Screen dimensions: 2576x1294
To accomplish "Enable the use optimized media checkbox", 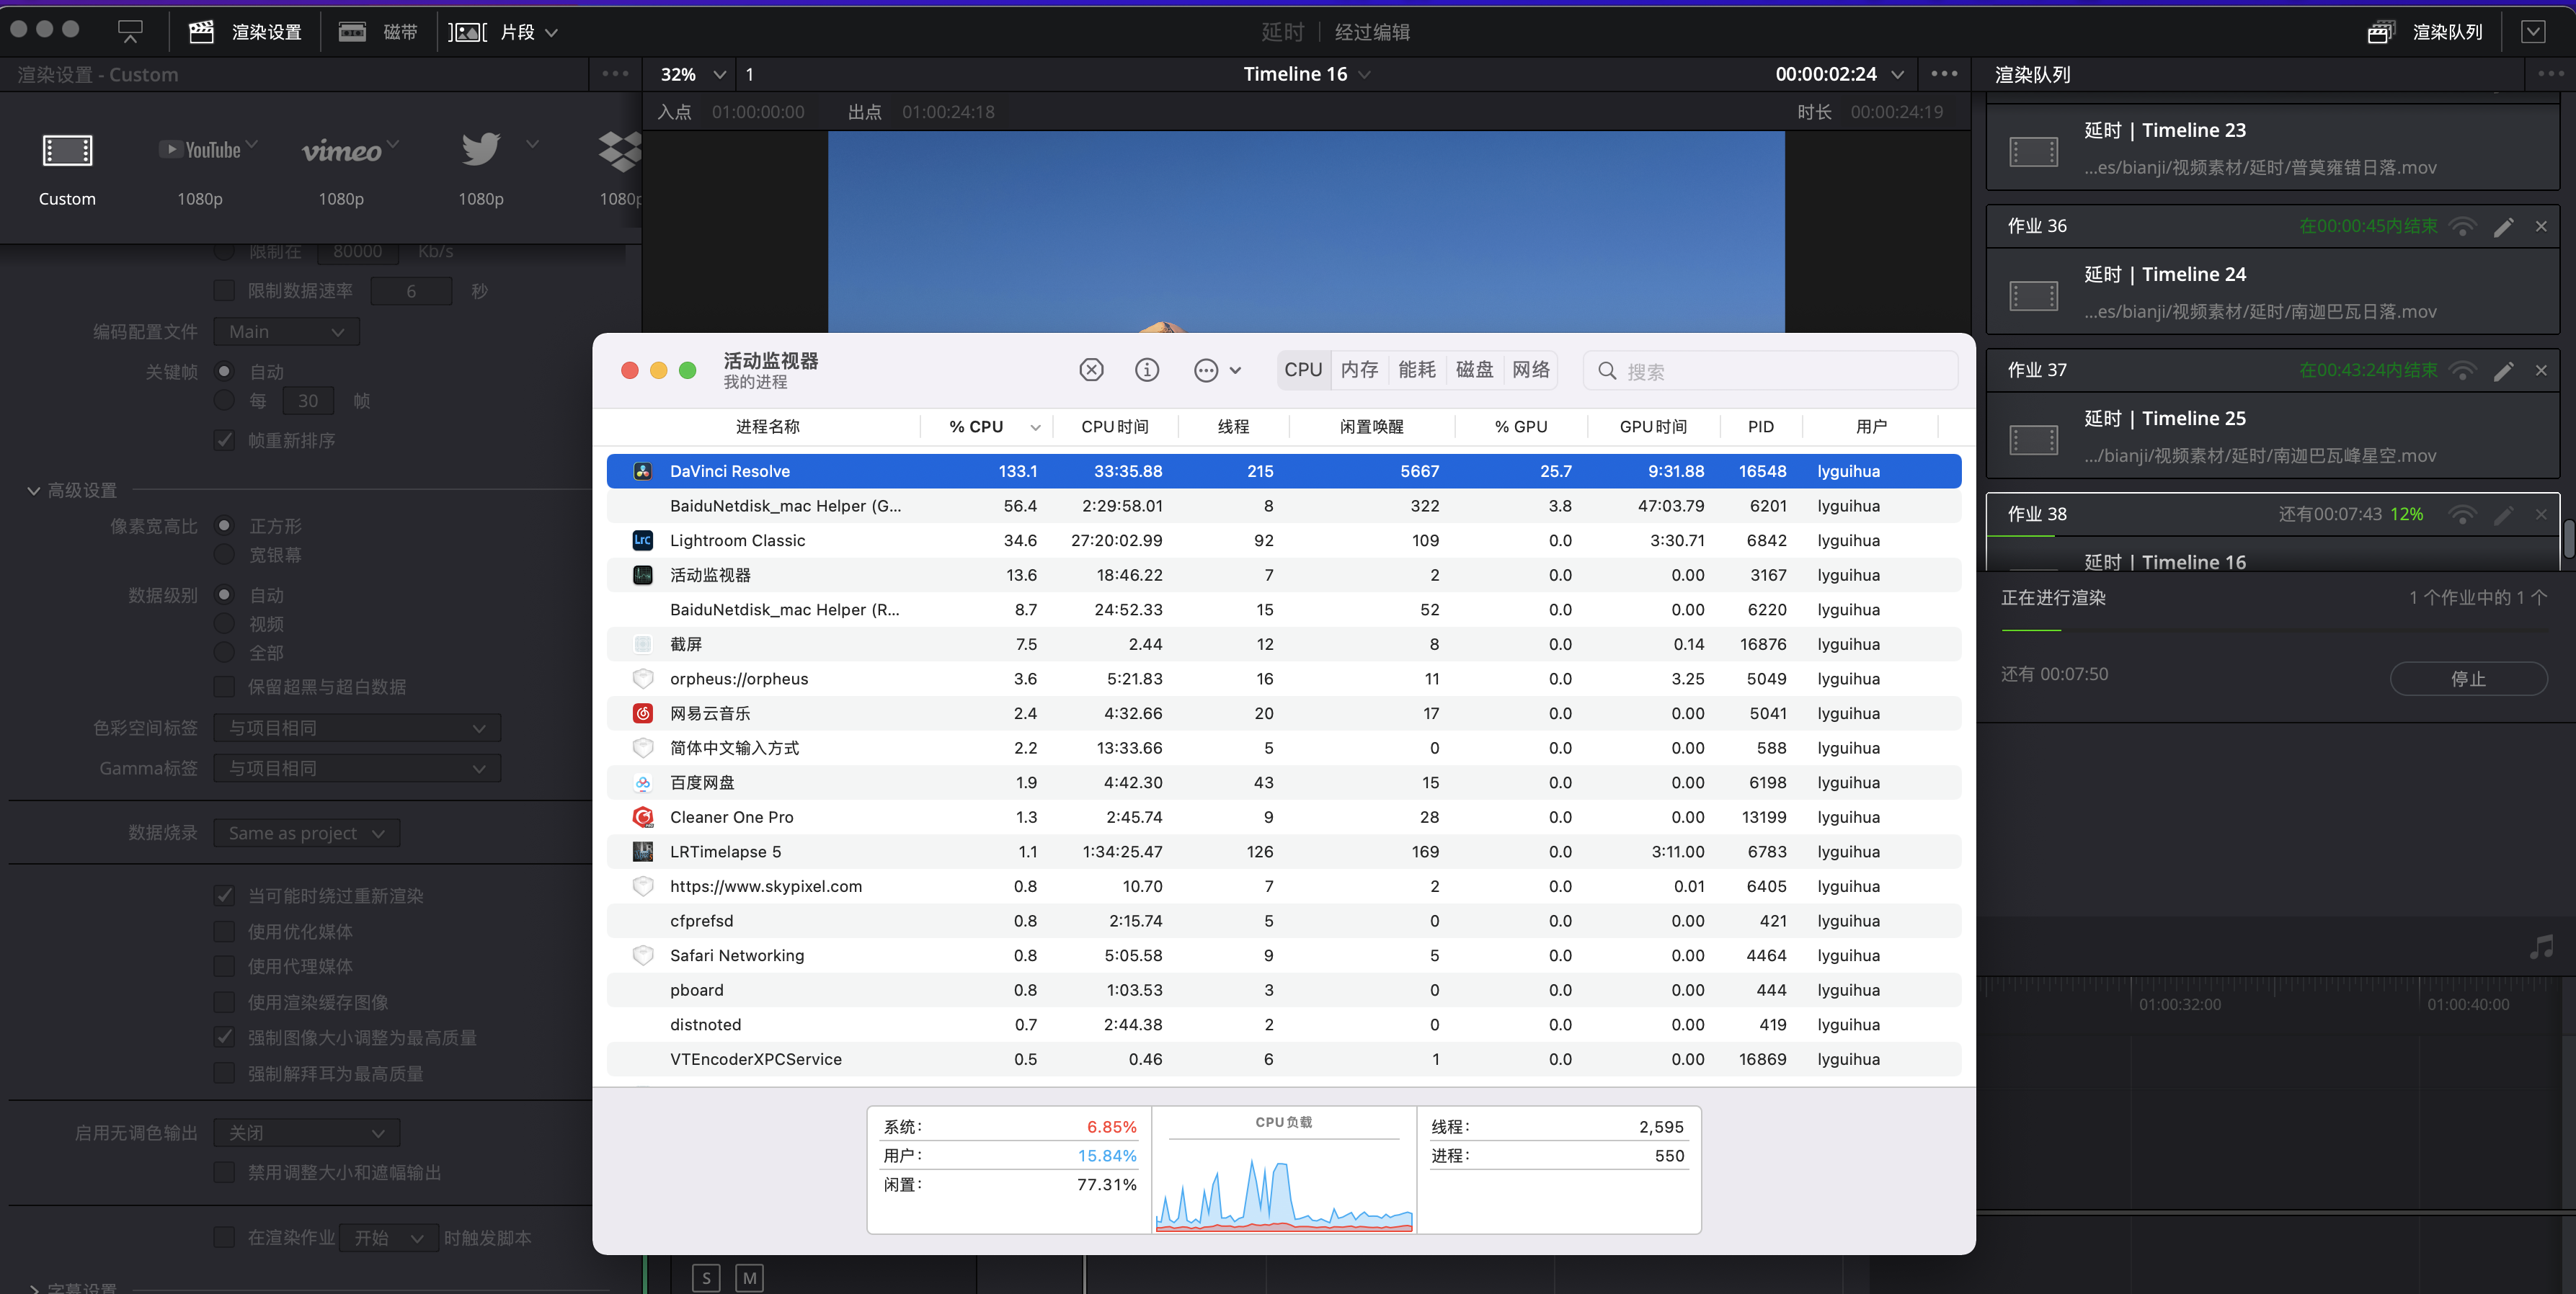I will point(225,931).
